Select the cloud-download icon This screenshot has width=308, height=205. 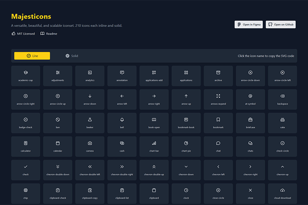click(x=282, y=190)
